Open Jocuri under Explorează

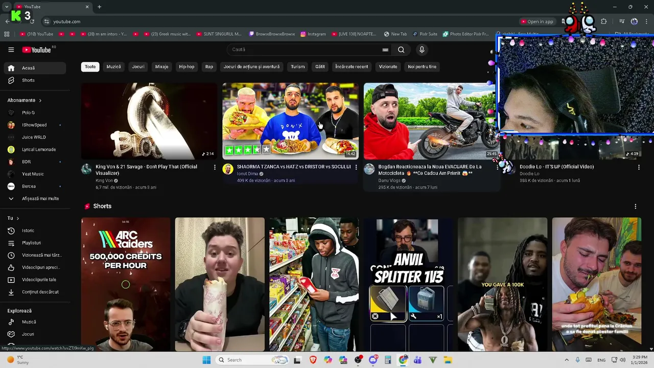tap(35, 334)
